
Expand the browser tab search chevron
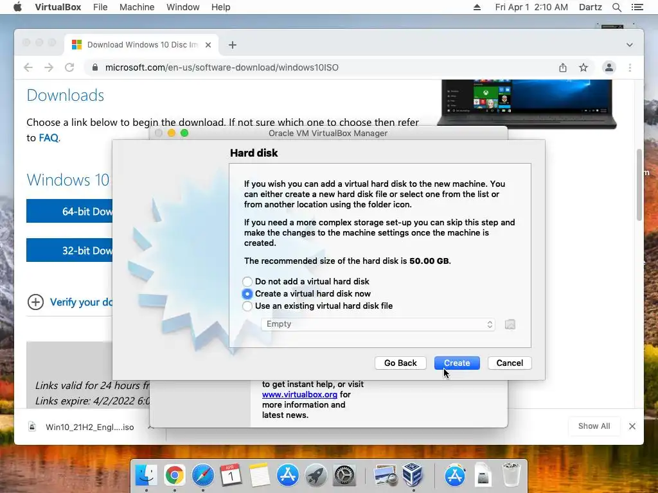tap(630, 45)
